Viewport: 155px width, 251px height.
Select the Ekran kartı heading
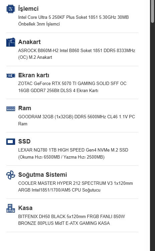[x=34, y=75]
